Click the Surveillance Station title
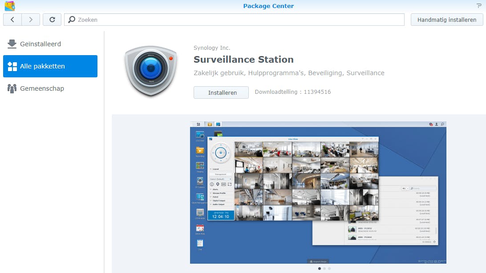This screenshot has width=486, height=273. [243, 60]
